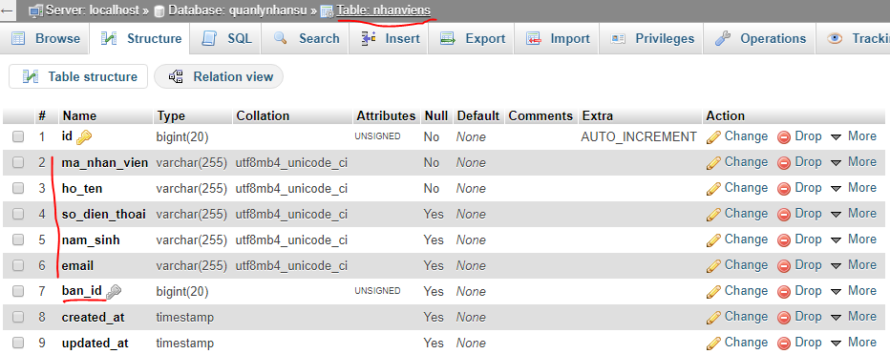Switch to the Browse tab
The width and height of the screenshot is (890, 354).
tap(46, 38)
